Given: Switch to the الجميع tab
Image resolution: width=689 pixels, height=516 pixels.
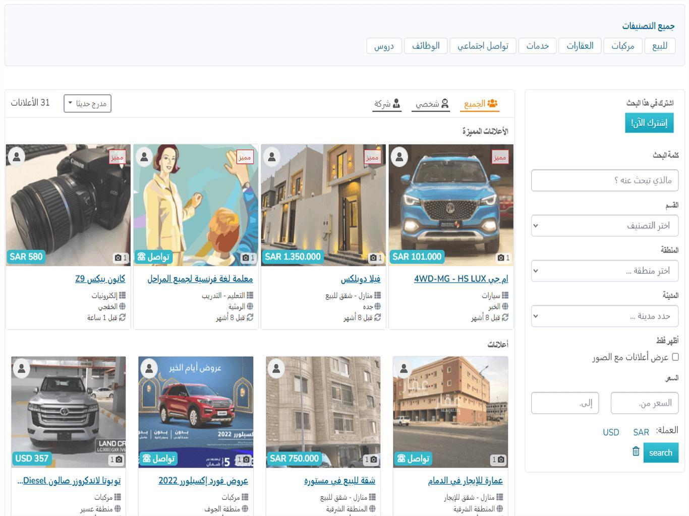Looking at the screenshot, I should (480, 104).
